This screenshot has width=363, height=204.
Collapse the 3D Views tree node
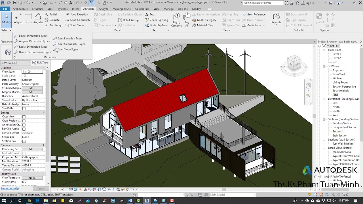click(x=324, y=66)
